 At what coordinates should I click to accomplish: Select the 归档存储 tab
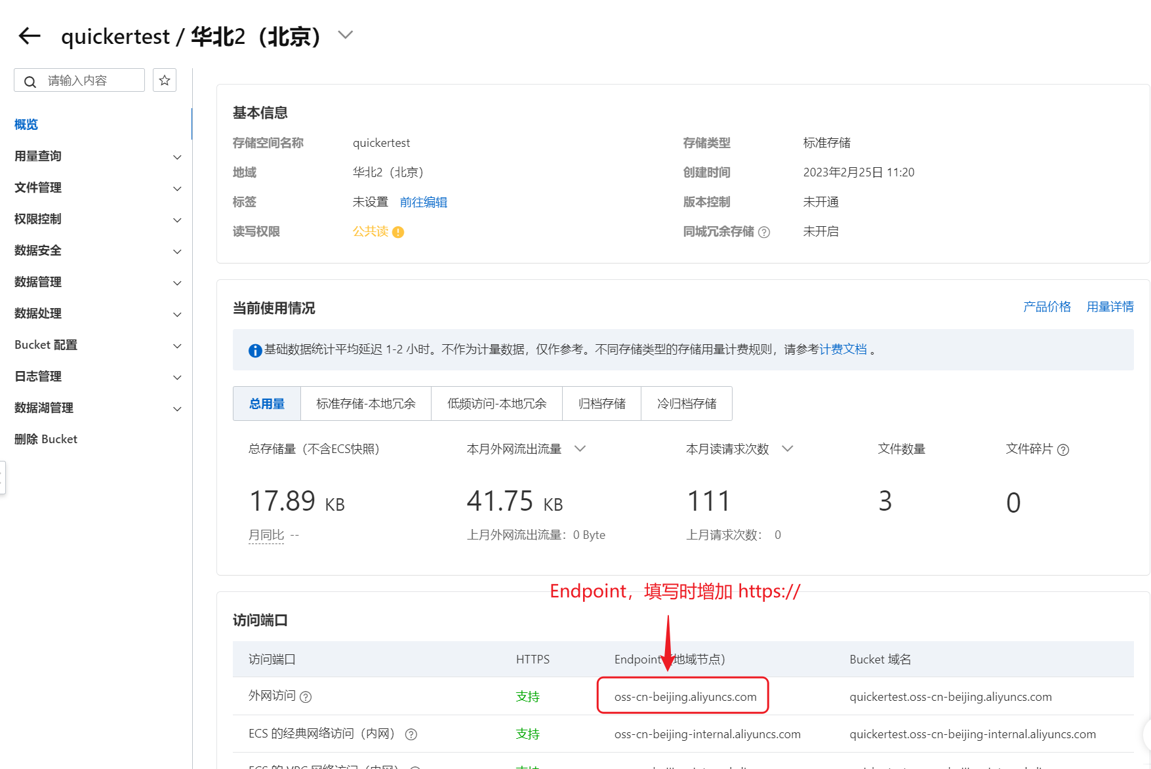(602, 404)
